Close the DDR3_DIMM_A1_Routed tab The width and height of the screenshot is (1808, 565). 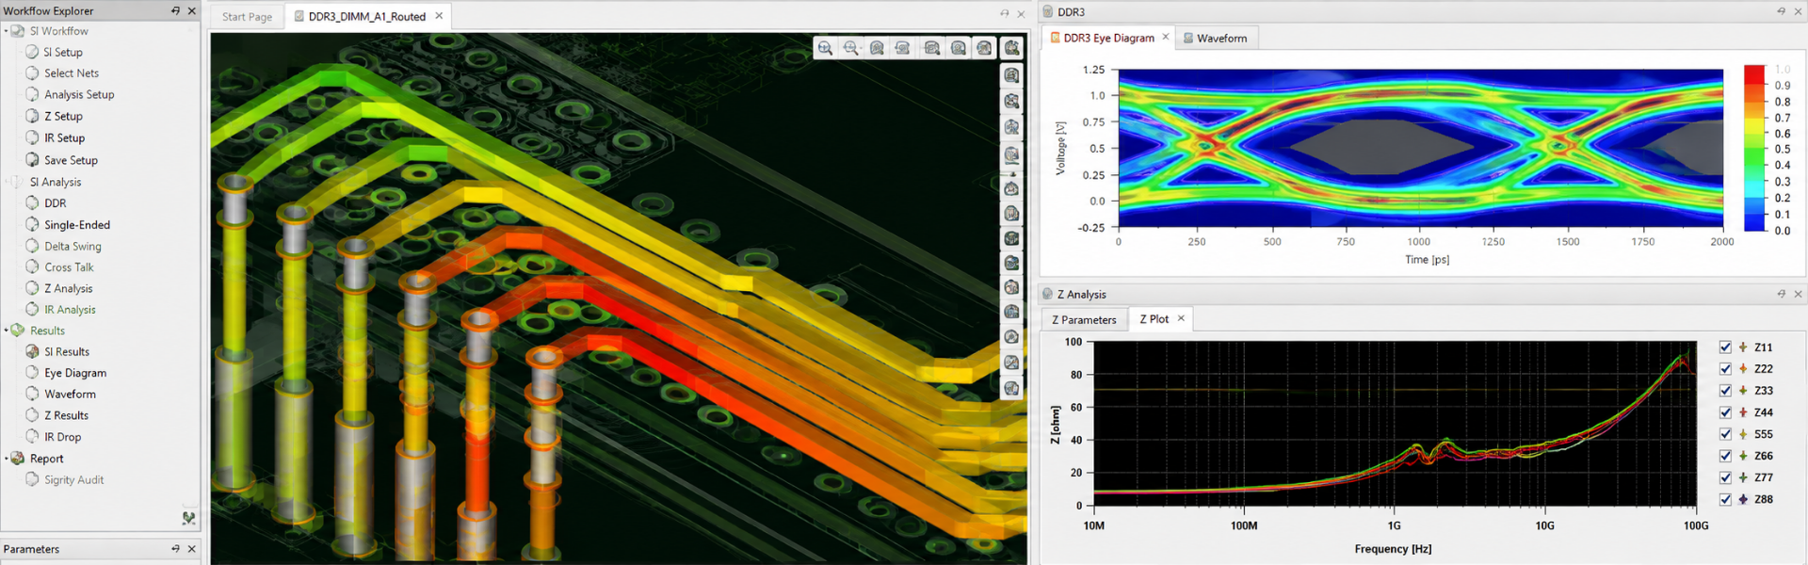point(439,16)
